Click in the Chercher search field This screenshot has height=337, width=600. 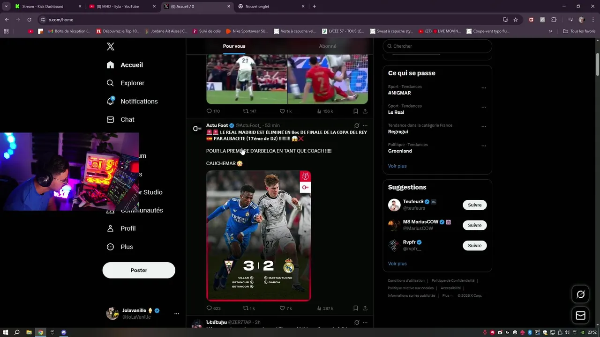pyautogui.click(x=437, y=46)
